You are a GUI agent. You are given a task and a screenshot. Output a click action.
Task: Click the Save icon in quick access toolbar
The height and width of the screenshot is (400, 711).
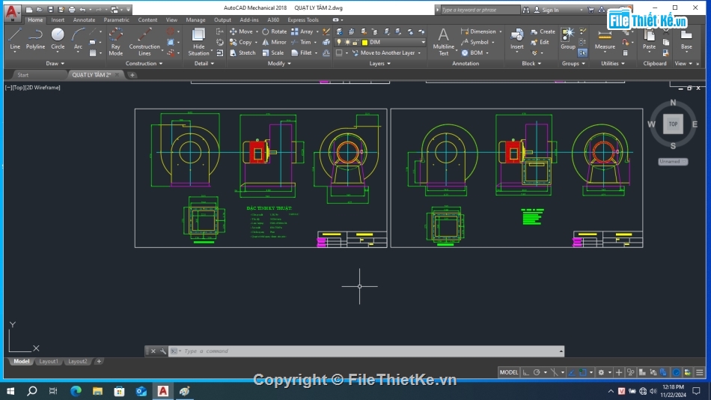coord(50,10)
